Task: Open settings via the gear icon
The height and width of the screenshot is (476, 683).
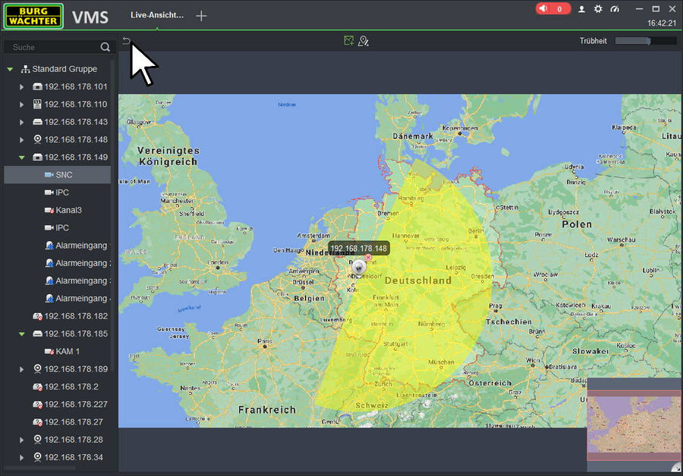Action: pos(598,9)
